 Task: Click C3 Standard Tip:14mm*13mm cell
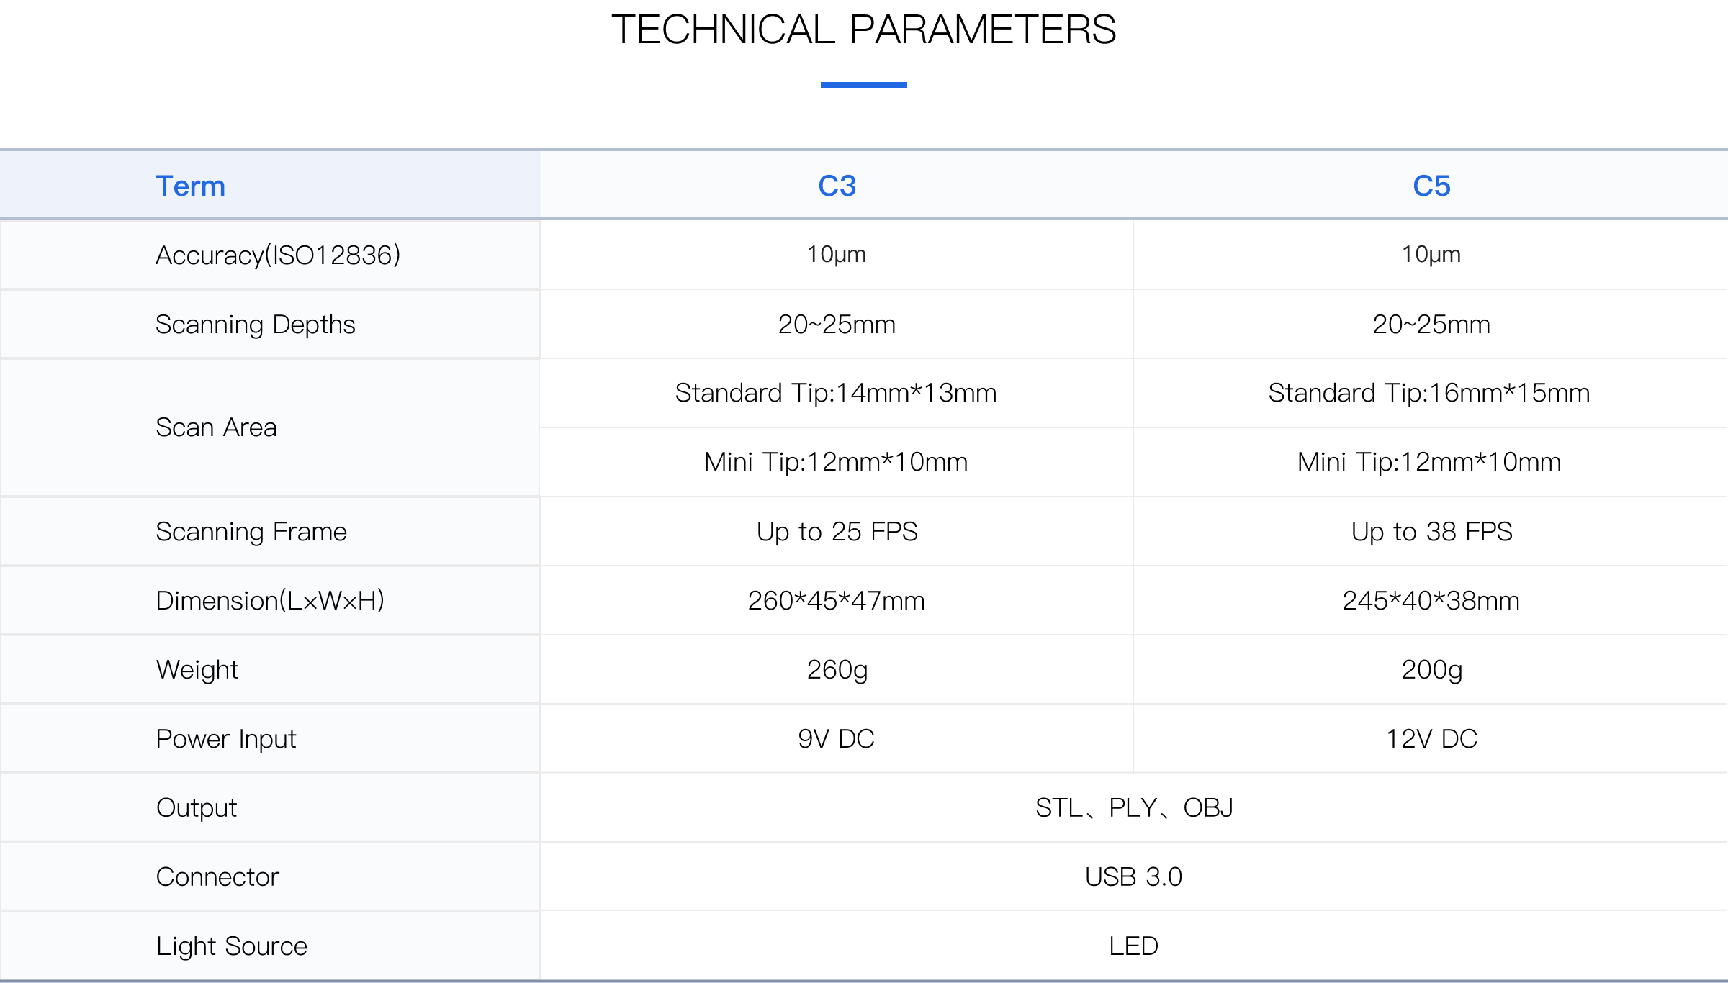(836, 393)
